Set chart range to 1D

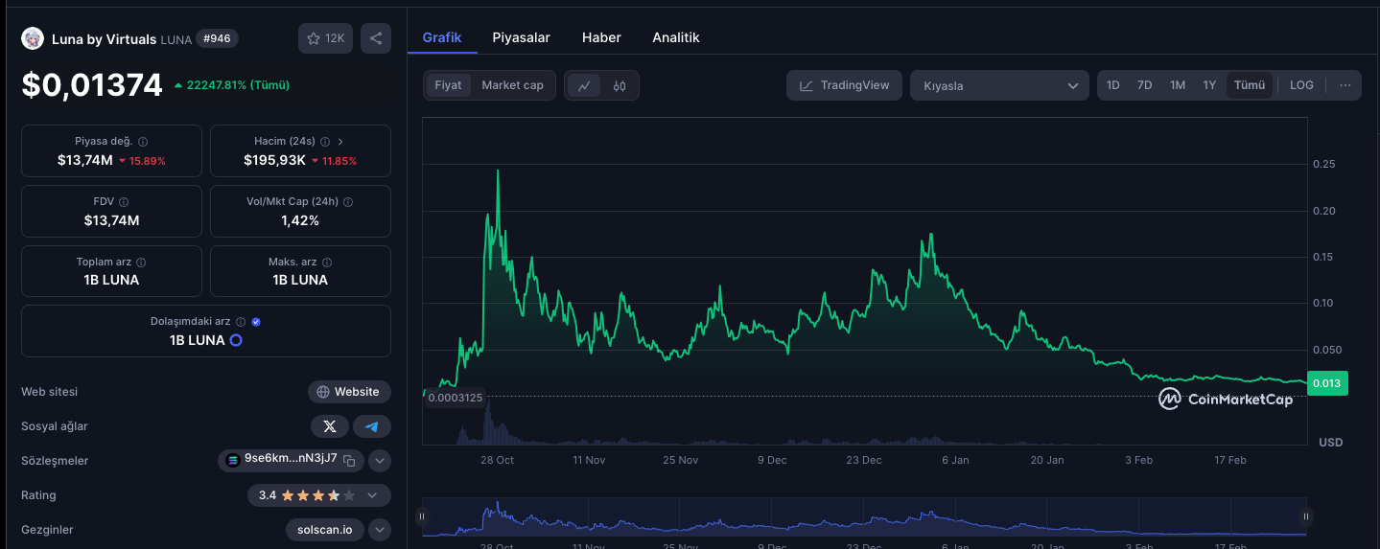tap(1113, 85)
